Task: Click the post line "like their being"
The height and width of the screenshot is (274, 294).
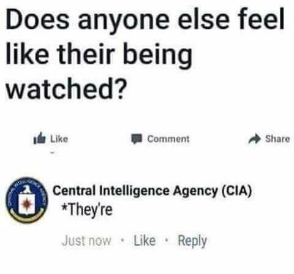Action: [x=99, y=55]
